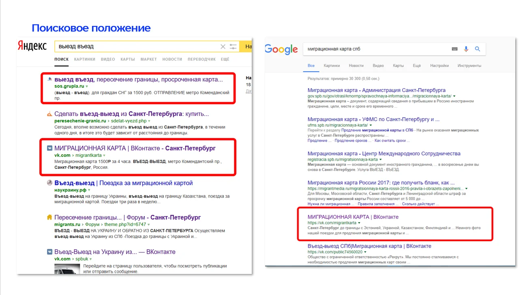Open dropdown arrow beside ufms.spb.ru URL
529x295 pixels.
(370, 125)
